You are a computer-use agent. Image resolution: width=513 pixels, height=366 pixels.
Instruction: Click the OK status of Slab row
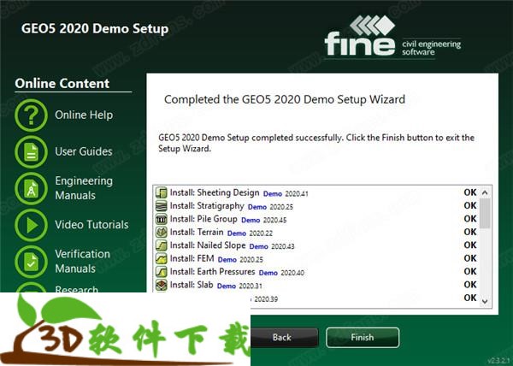pos(470,285)
